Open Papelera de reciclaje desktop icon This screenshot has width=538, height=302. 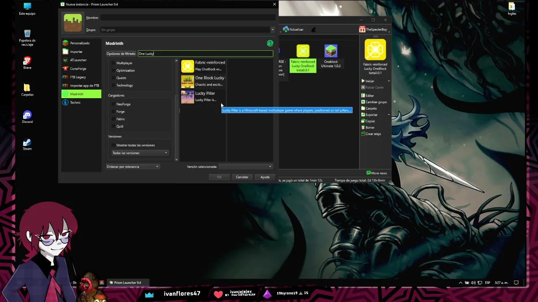pos(27,38)
